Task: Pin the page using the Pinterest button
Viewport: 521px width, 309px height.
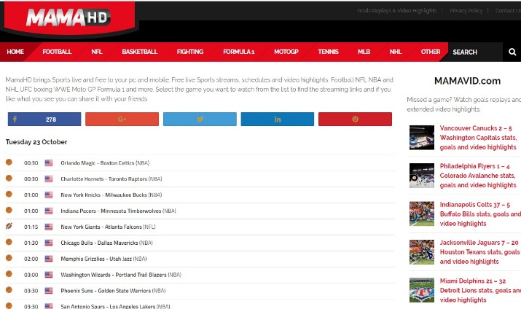Action: point(355,119)
